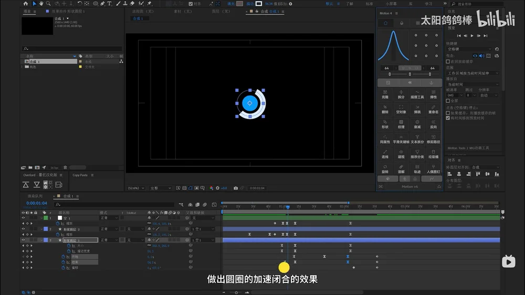Open the 空格键 shortcut dropdown
Screen dimensions: 525x295
click(469, 49)
